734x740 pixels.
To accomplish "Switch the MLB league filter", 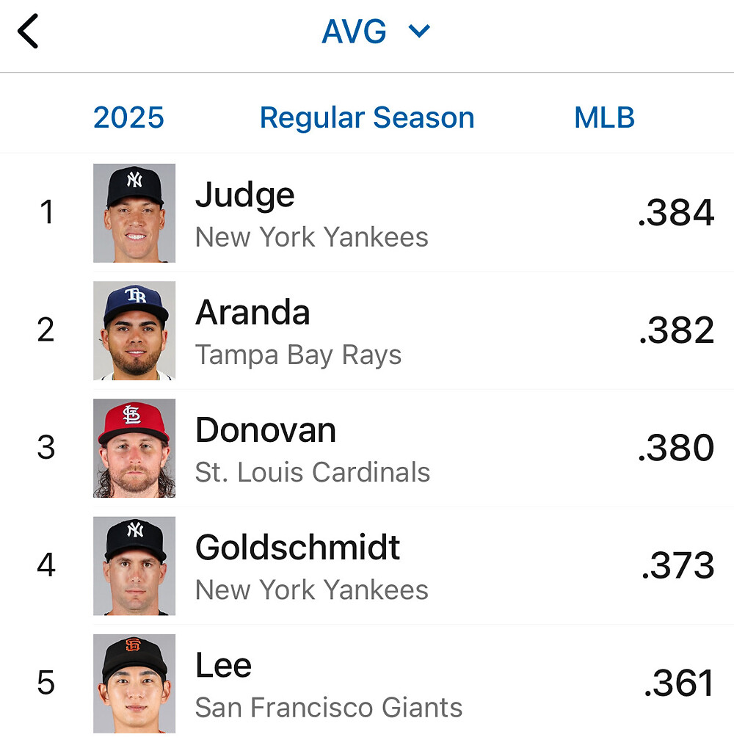I will (604, 117).
